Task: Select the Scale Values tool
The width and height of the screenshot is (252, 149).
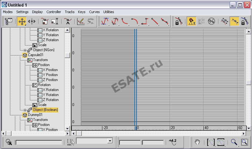Action: coord(55,21)
